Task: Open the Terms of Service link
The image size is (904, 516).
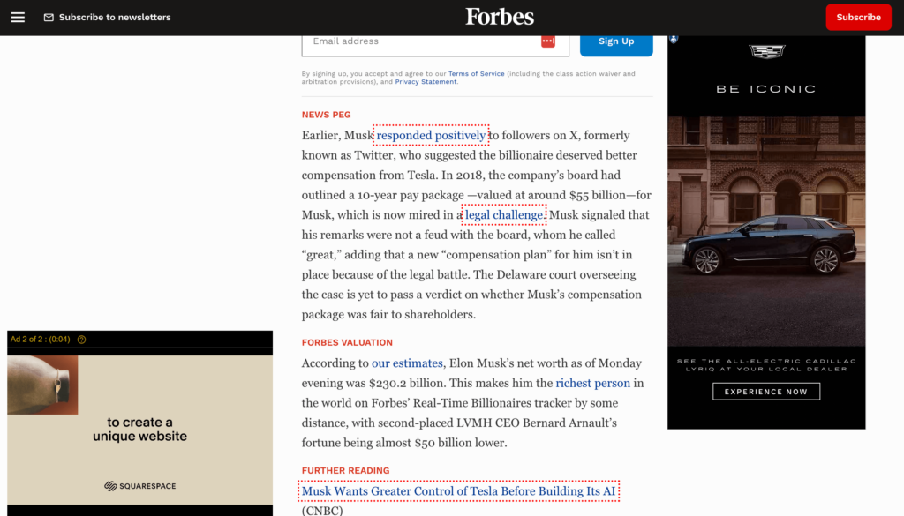Action: [476, 74]
